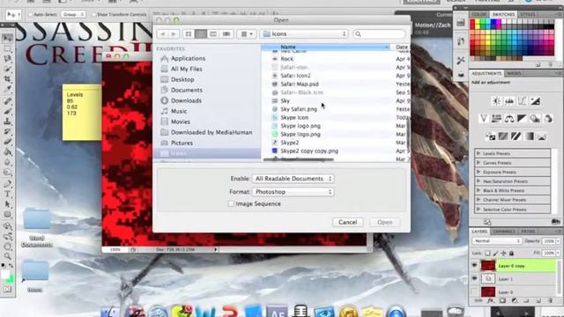Add a Hue/Saturation adjustment

coord(496,118)
